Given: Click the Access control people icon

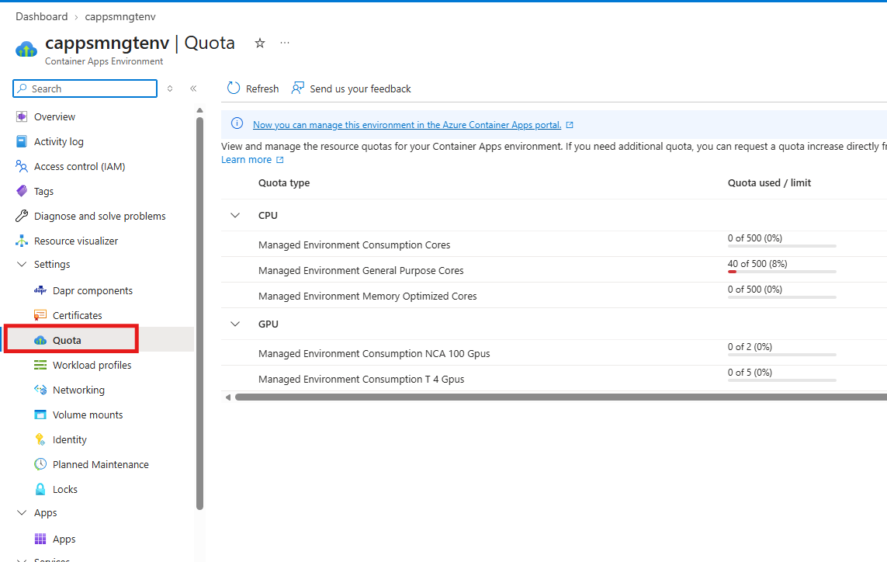Looking at the screenshot, I should pyautogui.click(x=22, y=166).
